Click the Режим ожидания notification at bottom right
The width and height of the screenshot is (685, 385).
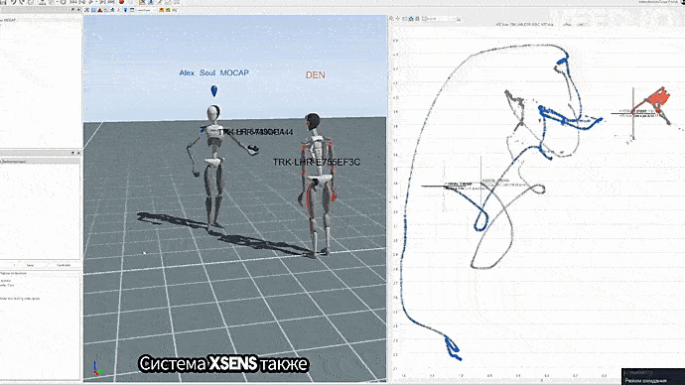[653, 377]
